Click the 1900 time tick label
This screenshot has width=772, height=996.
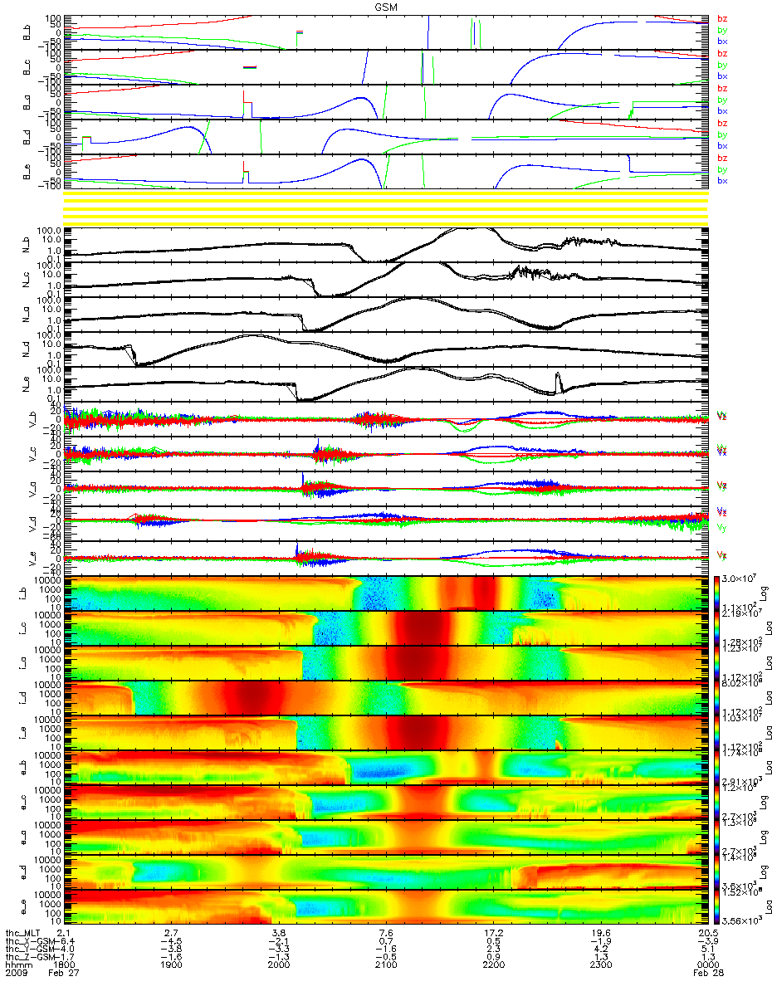click(x=172, y=966)
